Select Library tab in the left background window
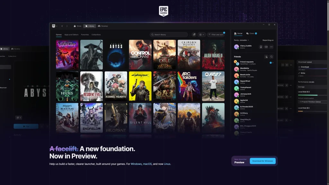329x185 pixels. 4,49
